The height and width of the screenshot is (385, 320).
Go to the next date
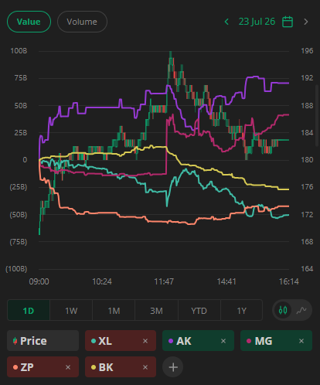tap(306, 22)
